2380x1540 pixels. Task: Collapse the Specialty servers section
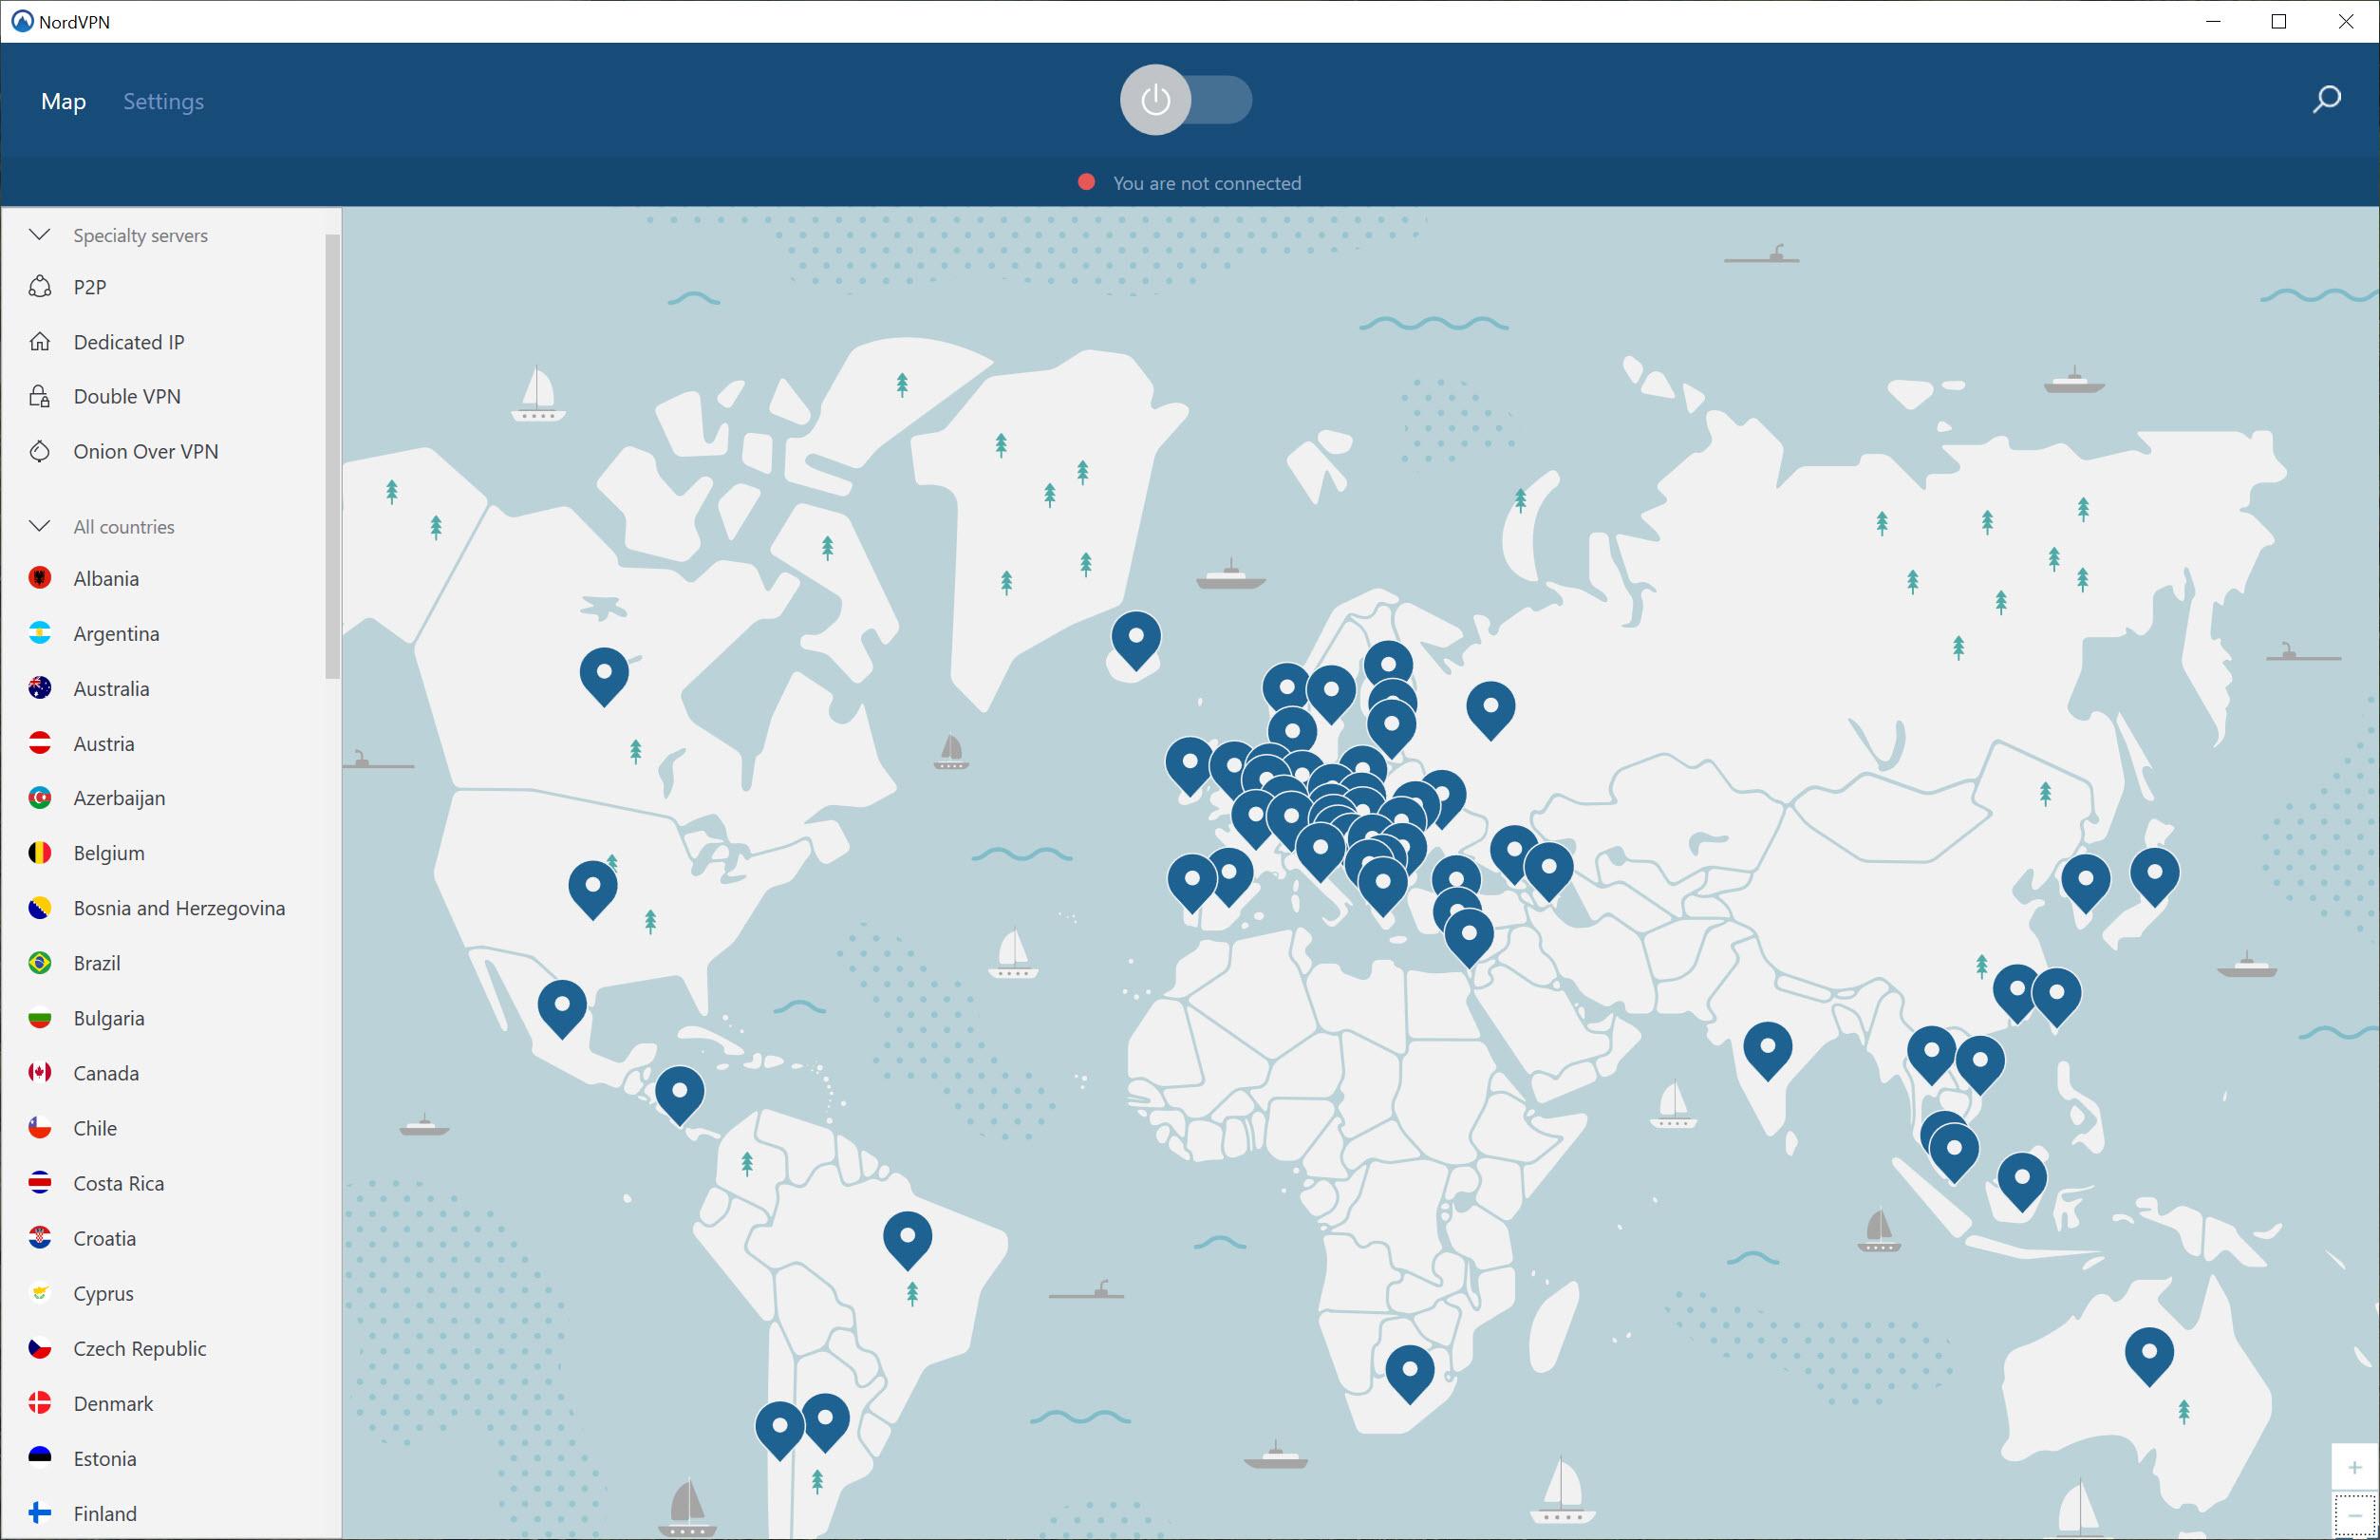[40, 235]
